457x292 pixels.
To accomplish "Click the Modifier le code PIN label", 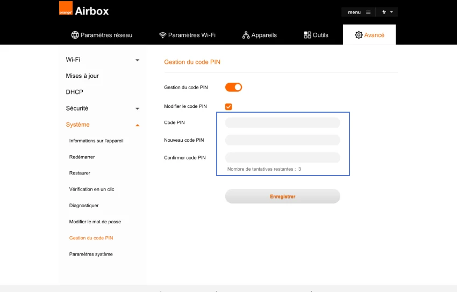I will click(x=185, y=106).
